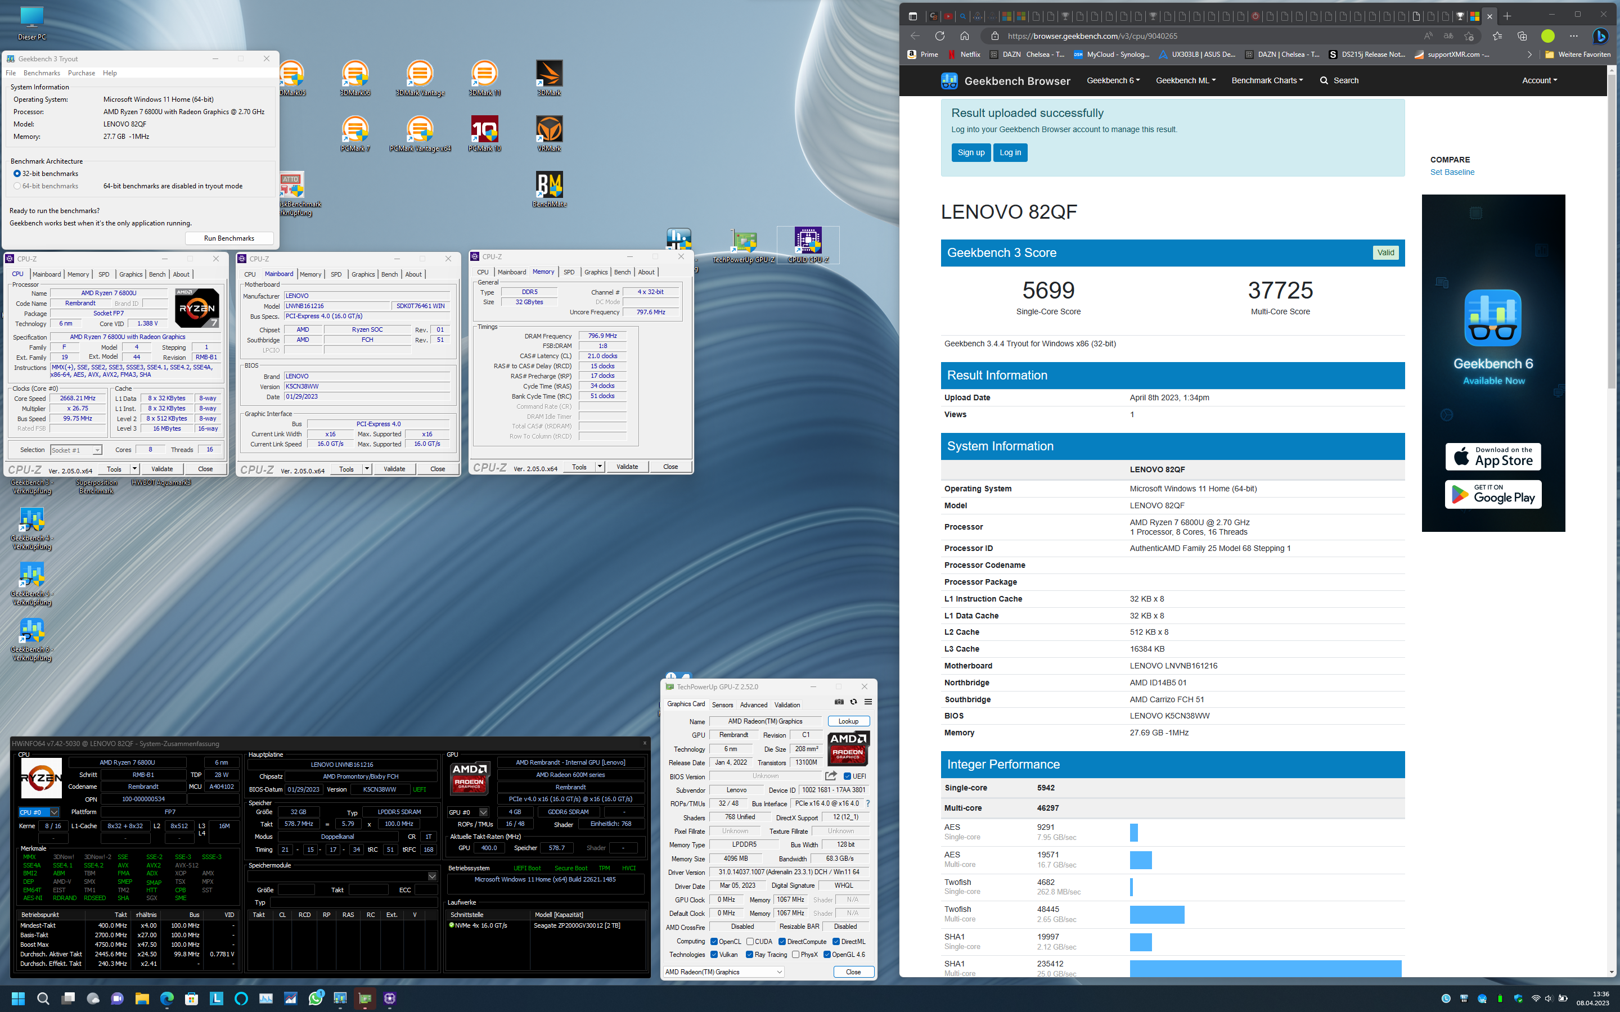
Task: Click the Bing chat icon in the browser
Action: (1600, 36)
